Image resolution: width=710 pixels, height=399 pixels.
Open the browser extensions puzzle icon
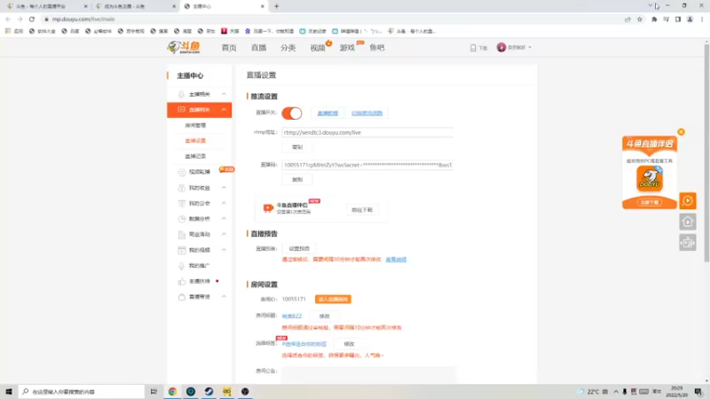654,19
